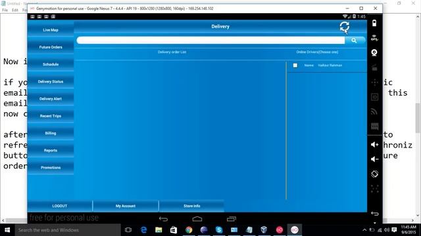Viewport: 421px width, 236px height.
Task: Open File Explorer from taskbar
Action: click(x=159, y=230)
